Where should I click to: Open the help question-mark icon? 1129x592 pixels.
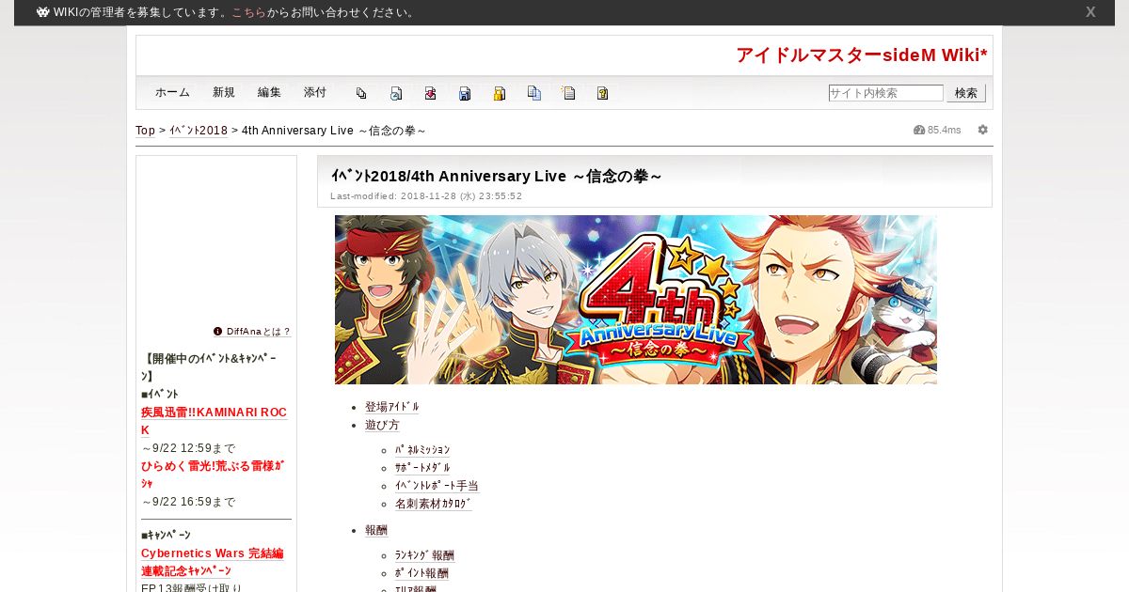(x=603, y=93)
